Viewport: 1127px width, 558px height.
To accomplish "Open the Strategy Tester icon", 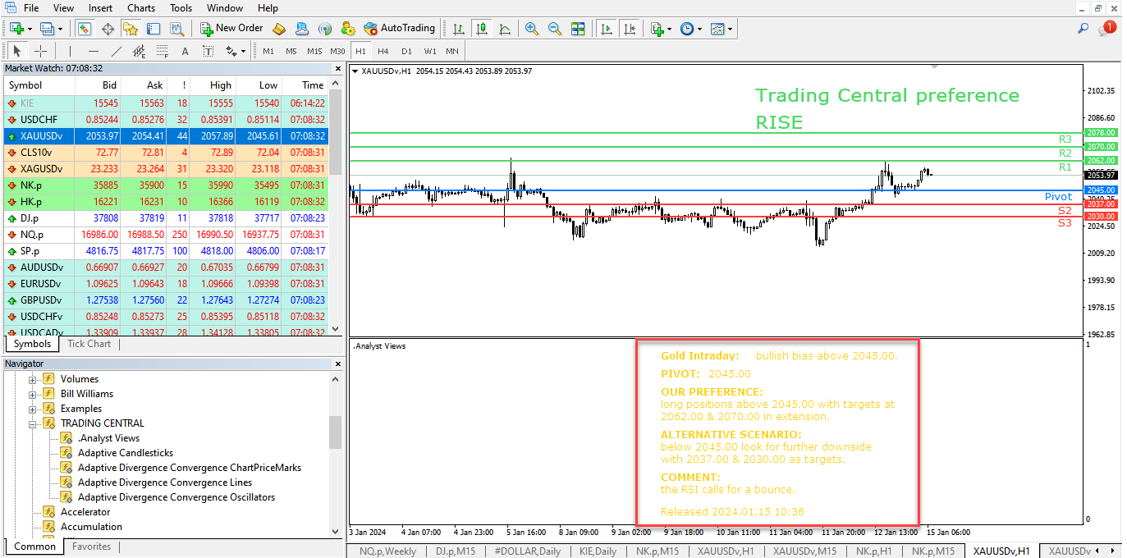I will coord(176,29).
